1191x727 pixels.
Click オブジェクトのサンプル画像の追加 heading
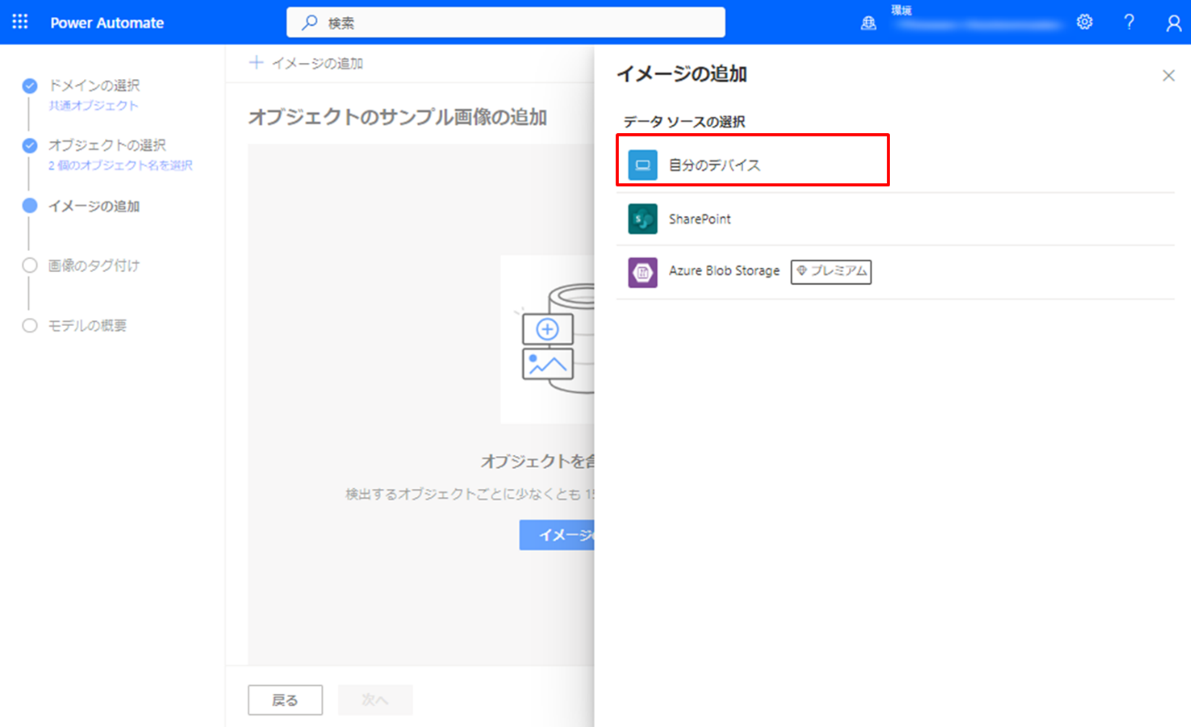pyautogui.click(x=398, y=117)
